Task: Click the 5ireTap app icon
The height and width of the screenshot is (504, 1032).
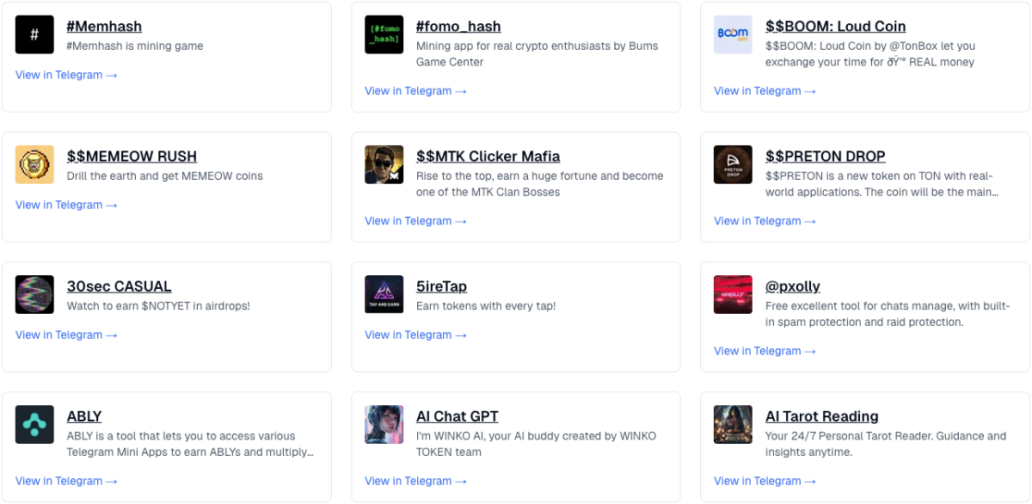Action: point(384,294)
